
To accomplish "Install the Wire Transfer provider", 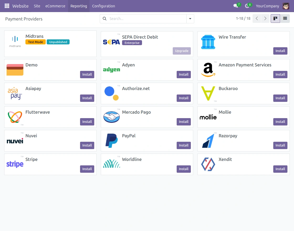I will click(x=280, y=51).
